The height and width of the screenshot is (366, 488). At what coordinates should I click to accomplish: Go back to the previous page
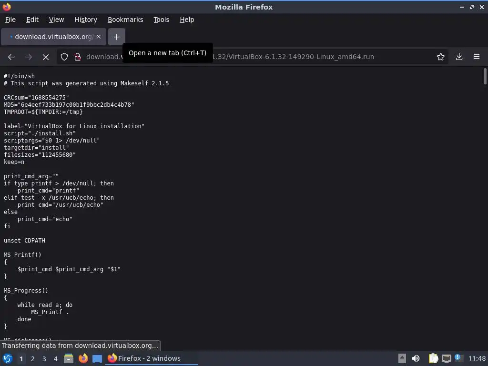coord(11,57)
